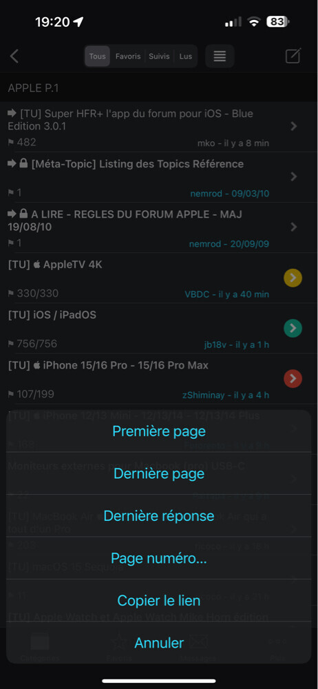The height and width of the screenshot is (689, 318).
Task: Tap Annuler to dismiss the sheet
Action: [x=159, y=643]
